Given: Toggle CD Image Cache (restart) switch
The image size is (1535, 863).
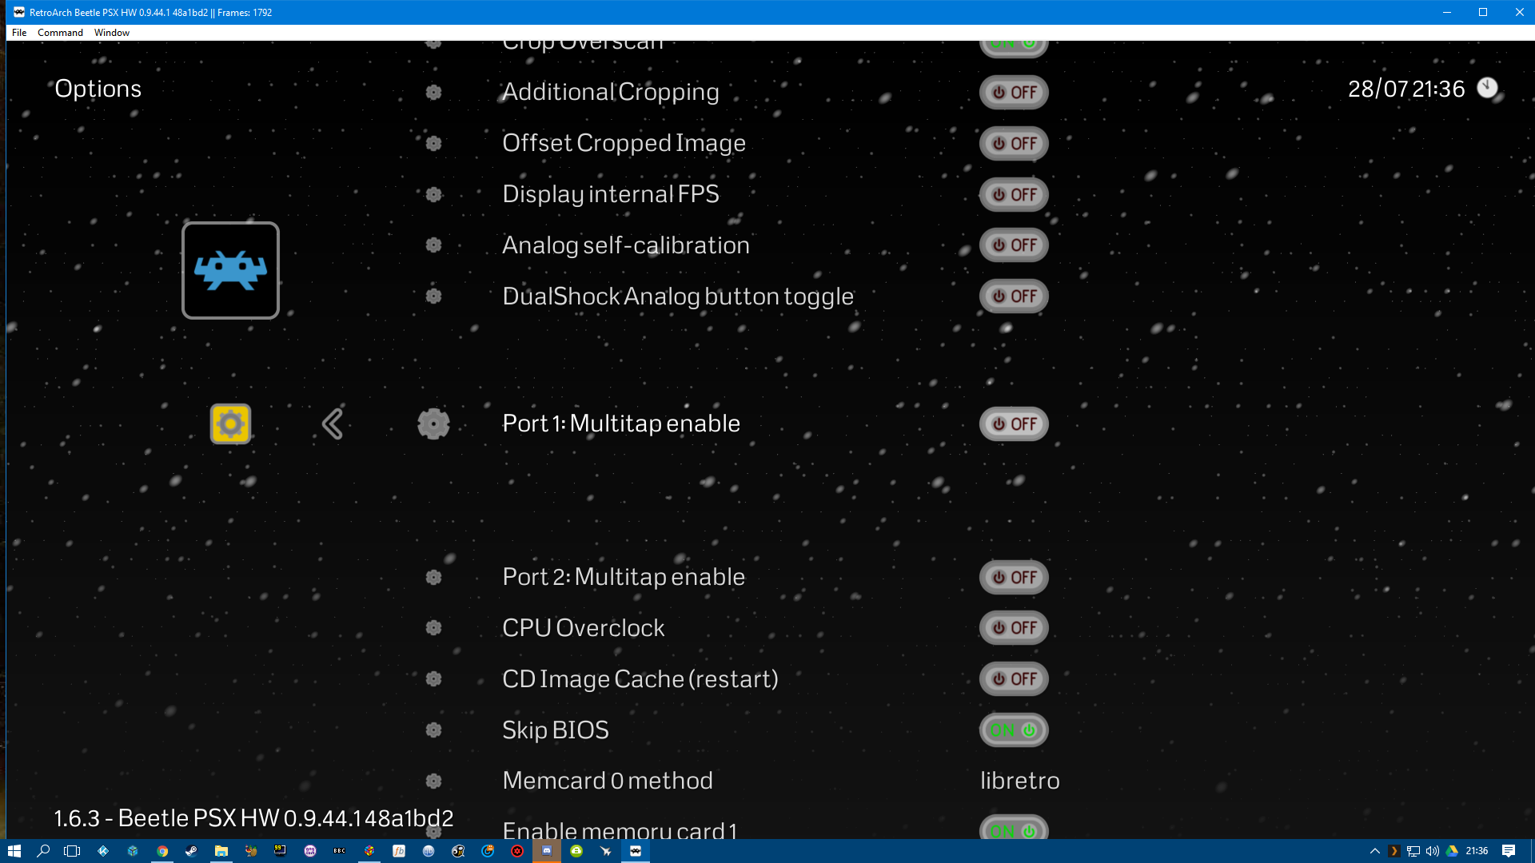Looking at the screenshot, I should point(1014,678).
